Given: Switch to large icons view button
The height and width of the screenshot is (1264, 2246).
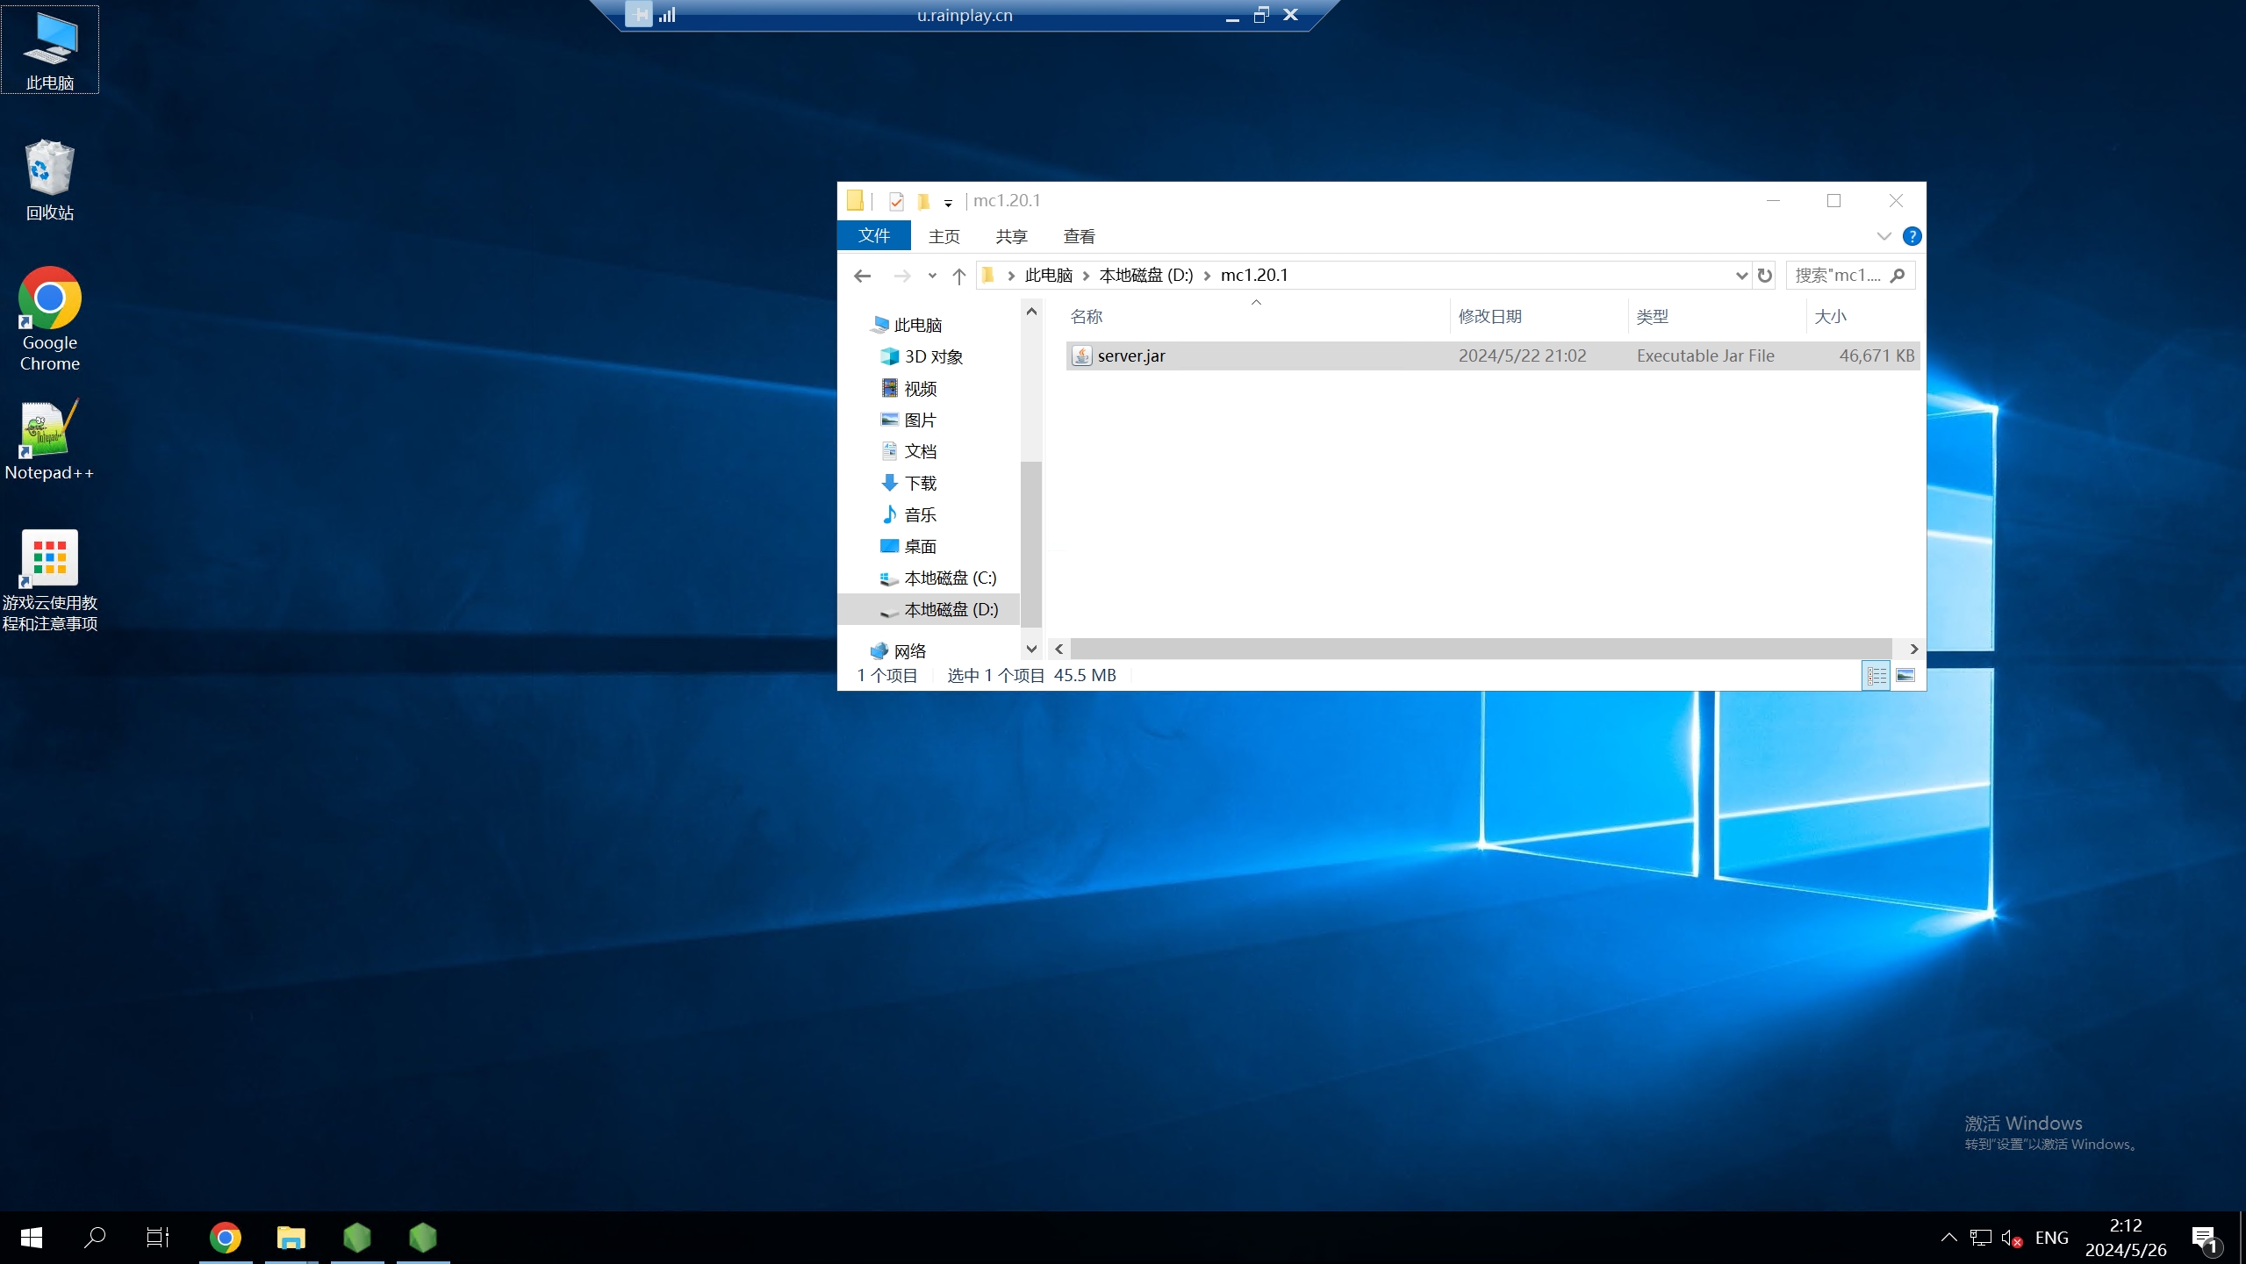Looking at the screenshot, I should pyautogui.click(x=1905, y=675).
